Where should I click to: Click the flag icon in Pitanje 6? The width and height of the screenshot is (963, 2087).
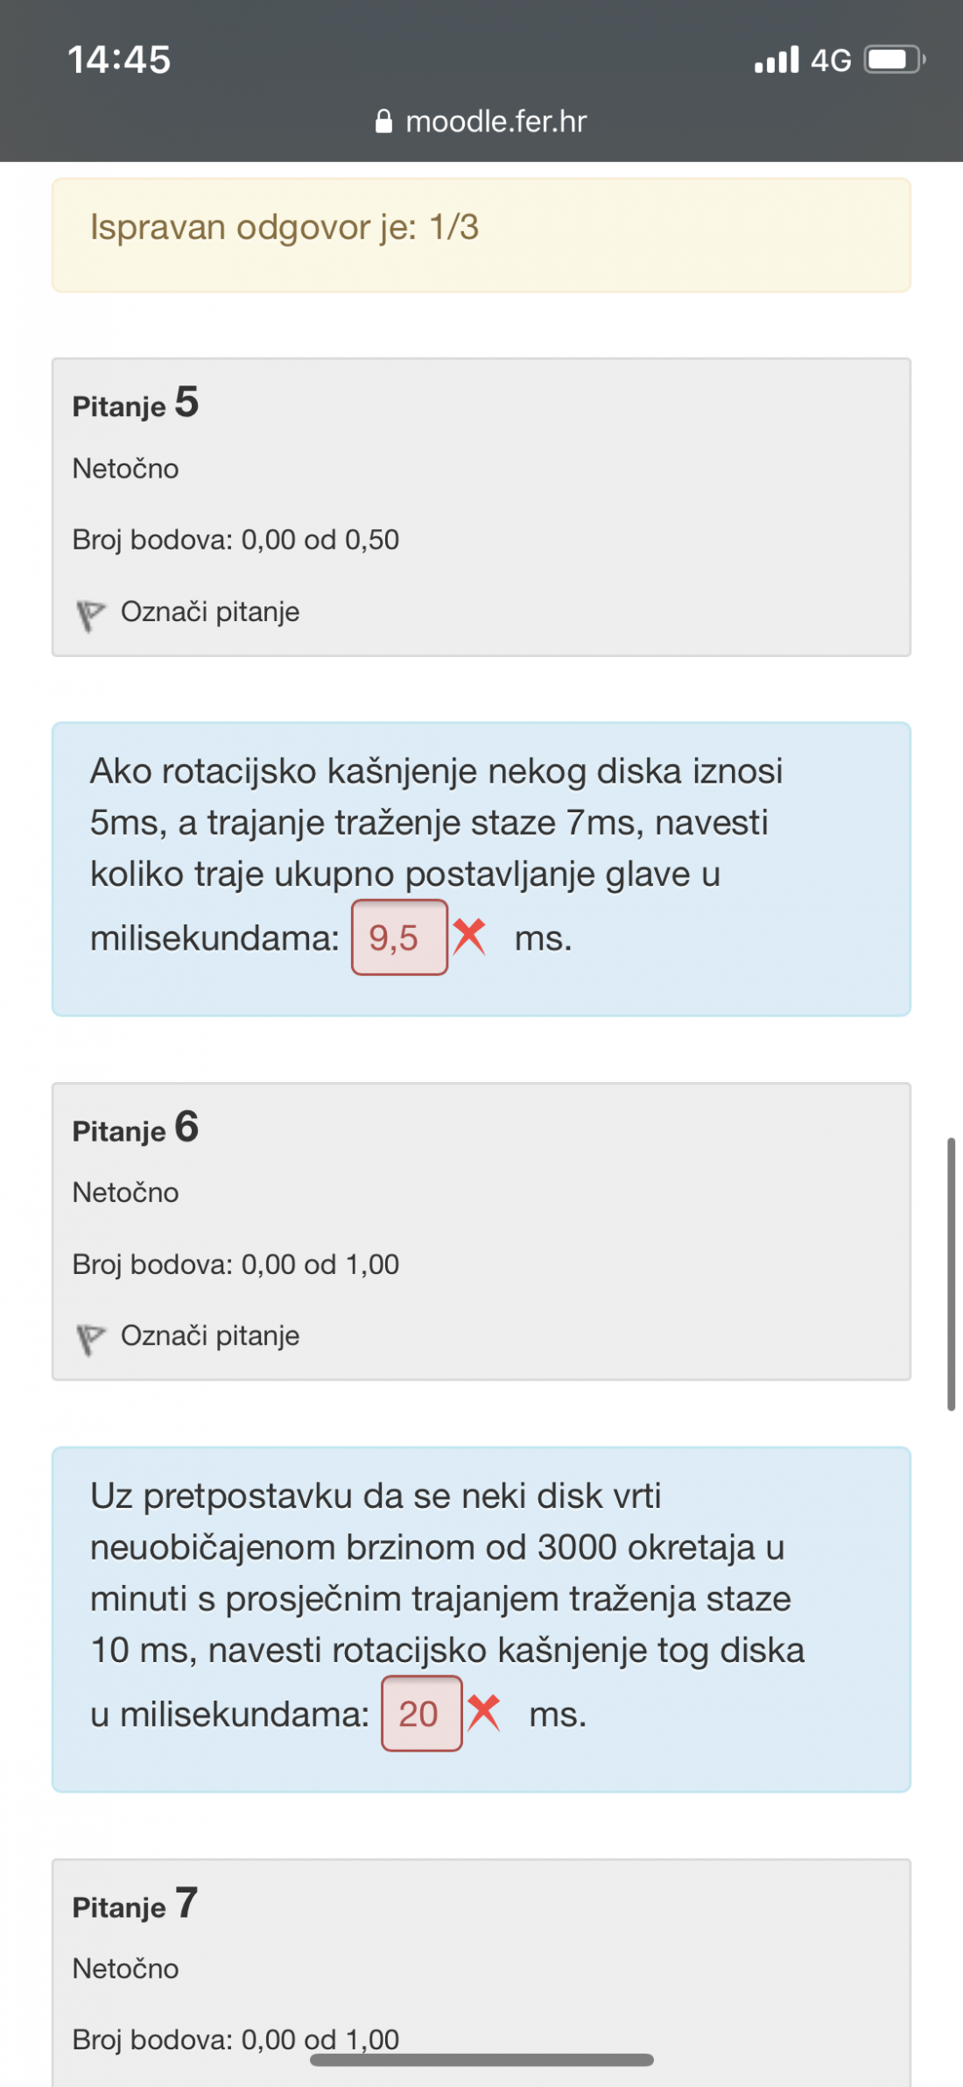pos(90,1340)
